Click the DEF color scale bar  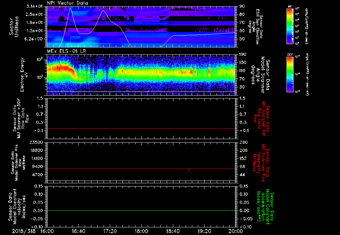pyautogui.click(x=290, y=74)
